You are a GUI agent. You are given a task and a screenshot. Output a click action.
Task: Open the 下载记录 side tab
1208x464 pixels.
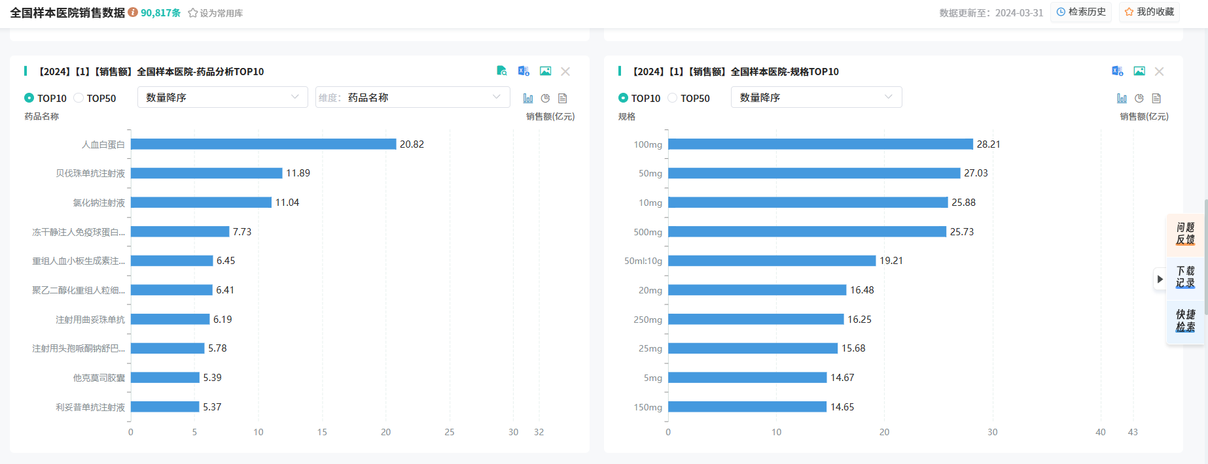[x=1185, y=277]
